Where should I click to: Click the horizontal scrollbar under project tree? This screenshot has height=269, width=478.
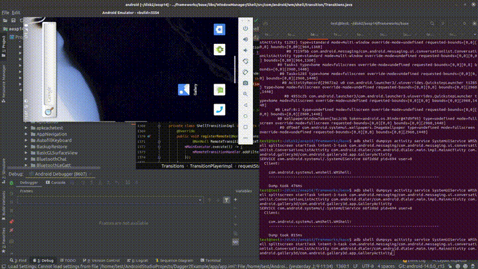[x=54, y=168]
